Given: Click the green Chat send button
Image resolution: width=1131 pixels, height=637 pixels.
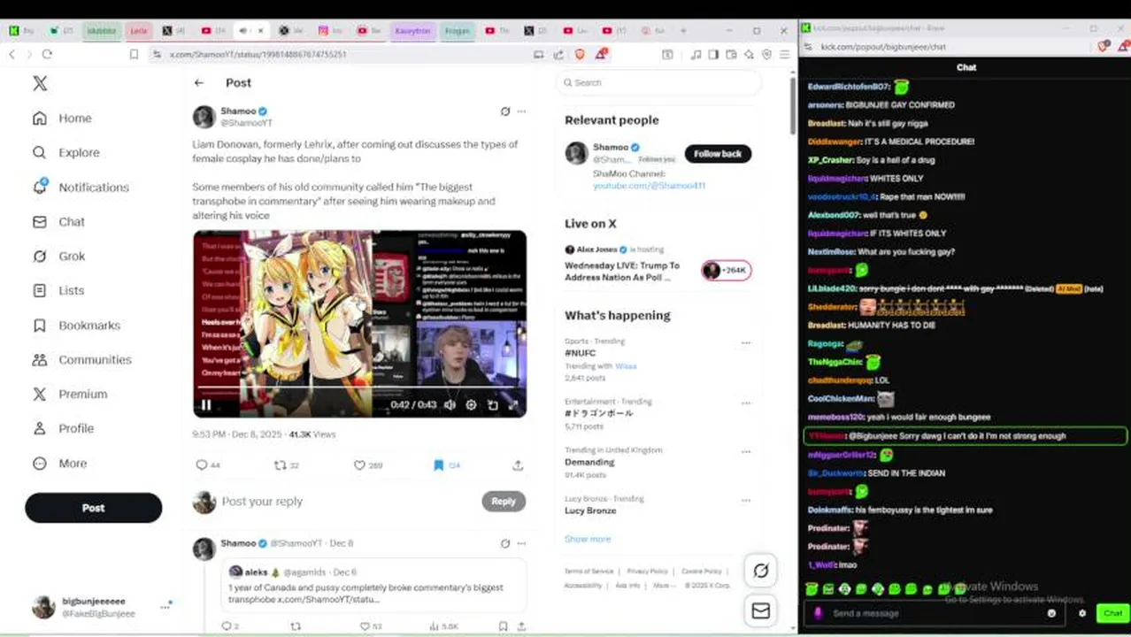Looking at the screenshot, I should 1112,613.
